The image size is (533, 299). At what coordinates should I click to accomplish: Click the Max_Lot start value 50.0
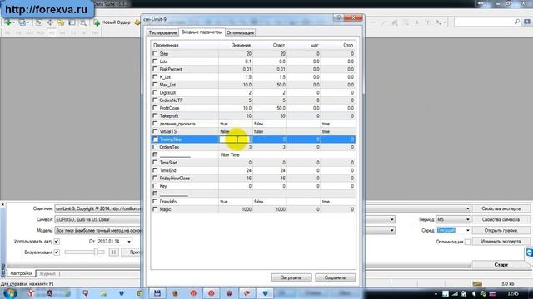point(281,85)
